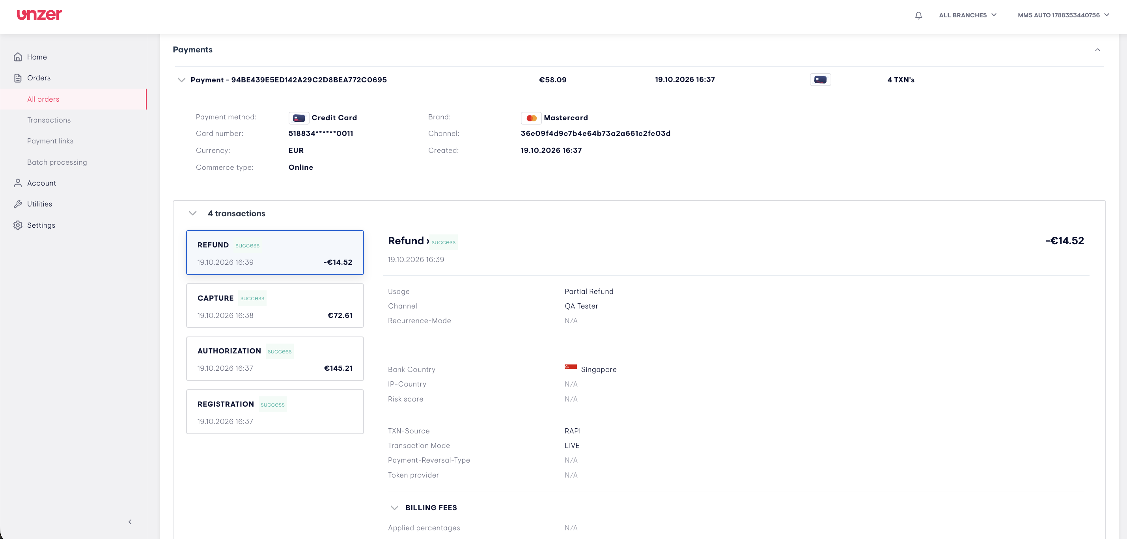Screen dimensions: 1127x539
Task: Click the Home sidebar icon
Action: [18, 57]
